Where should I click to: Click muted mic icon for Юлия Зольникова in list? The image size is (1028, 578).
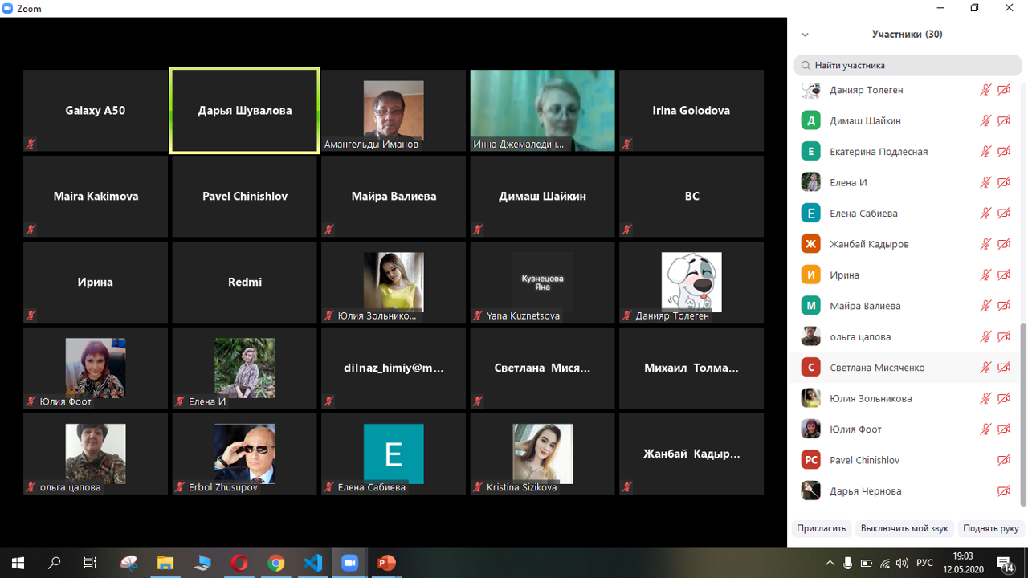pyautogui.click(x=985, y=398)
